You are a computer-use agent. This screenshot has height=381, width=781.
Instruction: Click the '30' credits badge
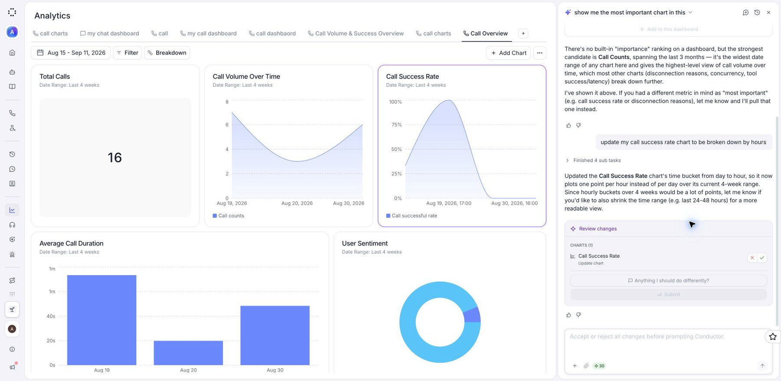click(599, 366)
